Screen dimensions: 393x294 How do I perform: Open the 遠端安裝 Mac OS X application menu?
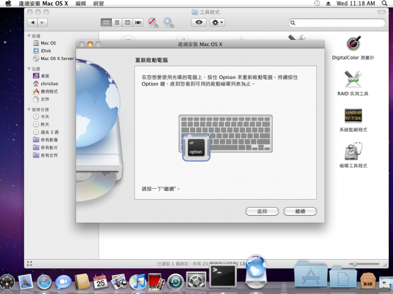click(x=44, y=3)
